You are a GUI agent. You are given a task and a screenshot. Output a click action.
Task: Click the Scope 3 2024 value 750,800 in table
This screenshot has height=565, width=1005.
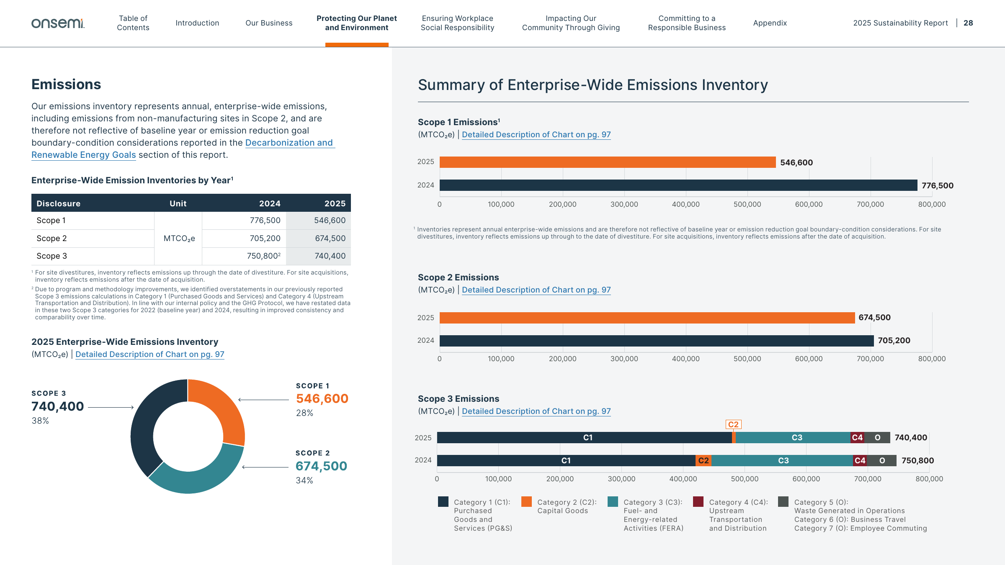click(264, 256)
